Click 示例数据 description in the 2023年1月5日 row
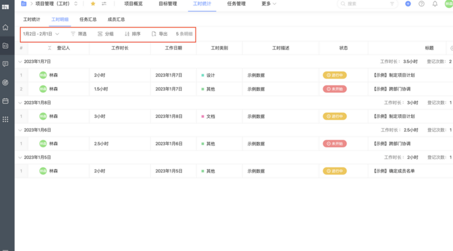The height and width of the screenshot is (251, 453). [256, 171]
